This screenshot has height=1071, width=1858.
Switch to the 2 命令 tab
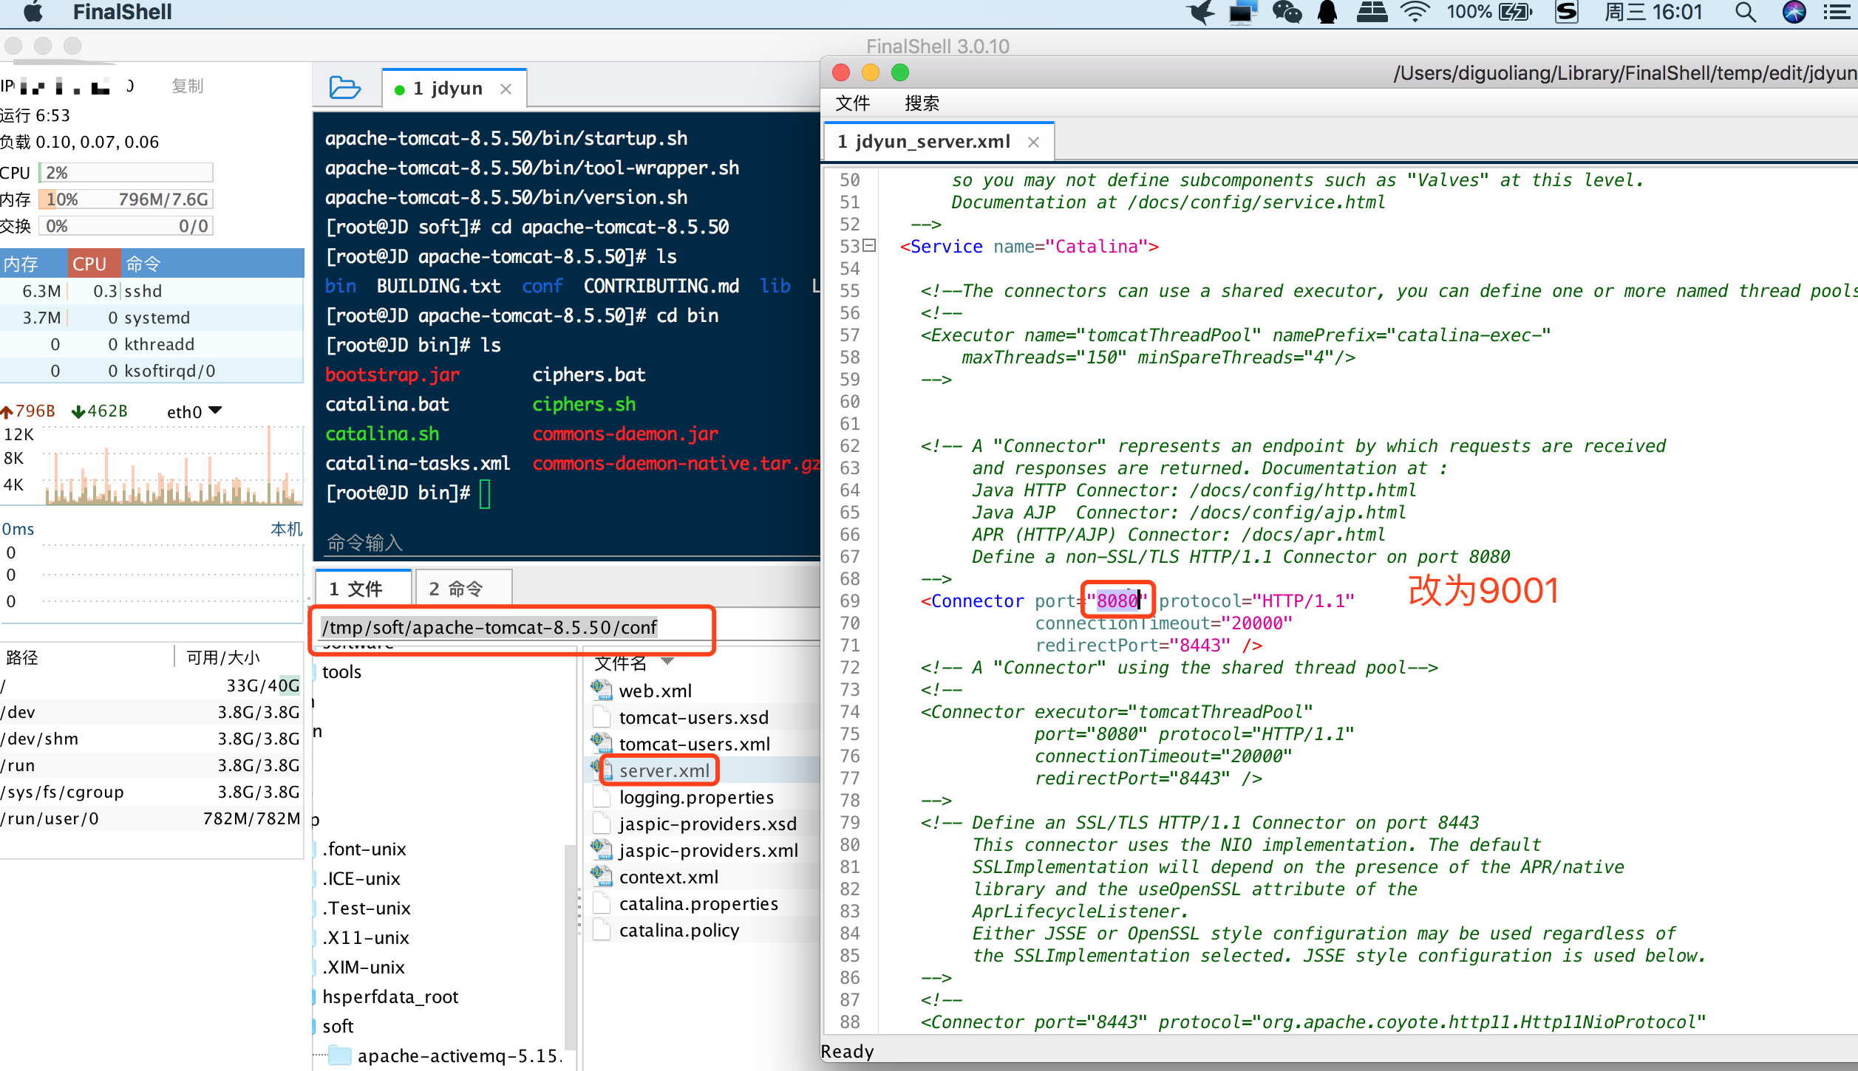457,588
